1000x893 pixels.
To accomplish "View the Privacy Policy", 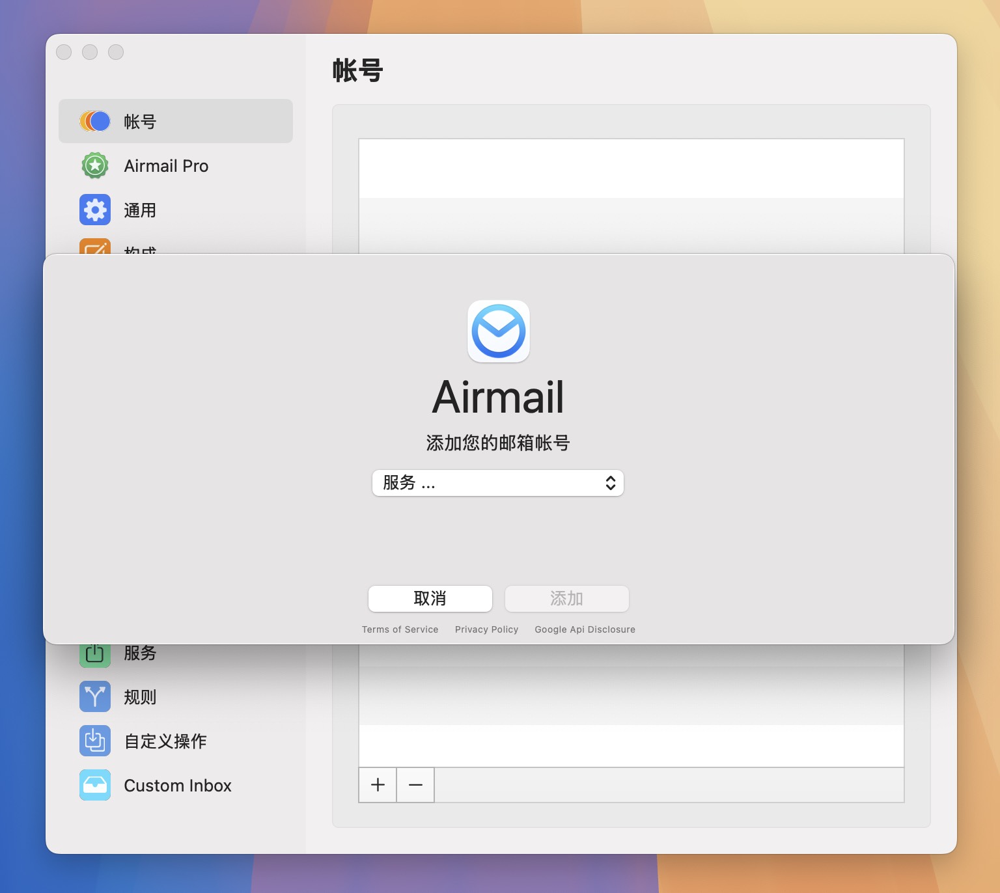I will (x=486, y=629).
